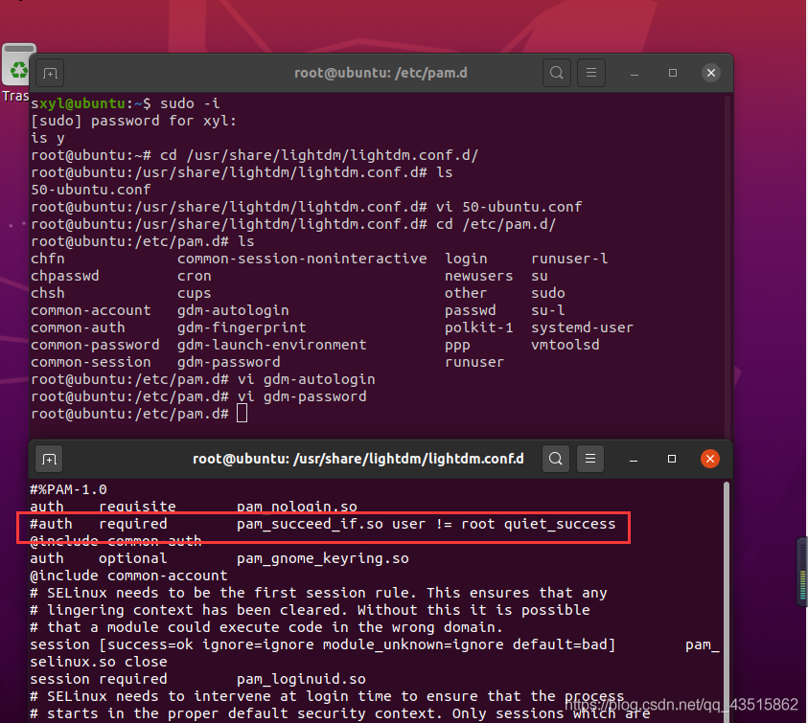Click 'selinux.so close' line
Viewport: 808px width, 723px height.
coord(99,662)
